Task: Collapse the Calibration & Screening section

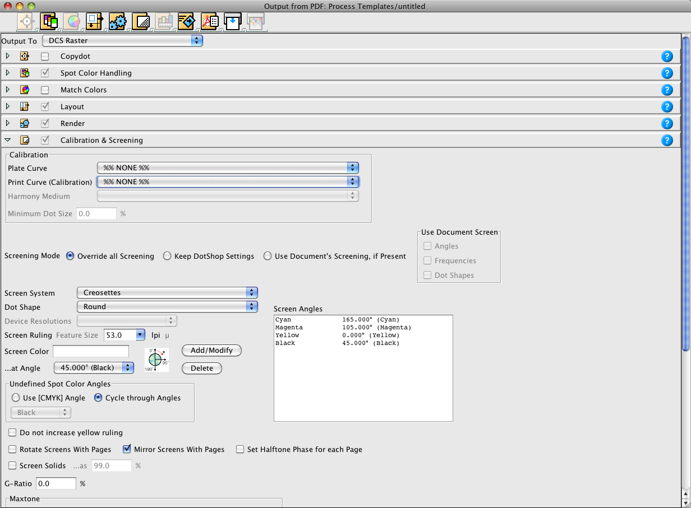Action: coord(8,140)
